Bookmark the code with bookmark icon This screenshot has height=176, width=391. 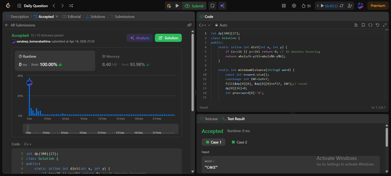pyautogui.click(x=363, y=25)
